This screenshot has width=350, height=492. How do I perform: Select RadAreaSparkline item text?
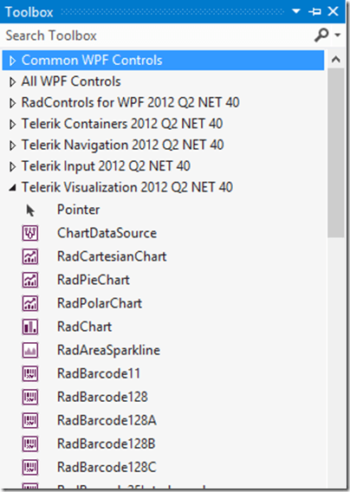coord(108,350)
